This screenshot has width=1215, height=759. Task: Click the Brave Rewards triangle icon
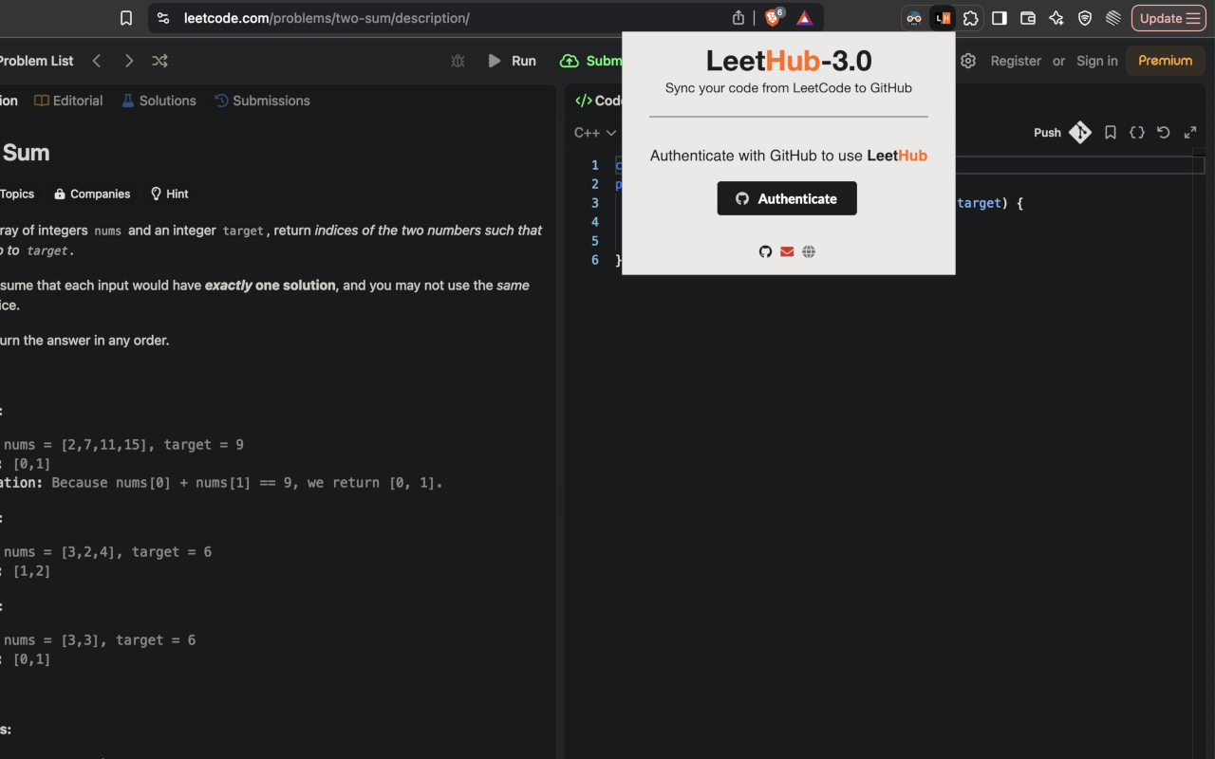point(804,18)
